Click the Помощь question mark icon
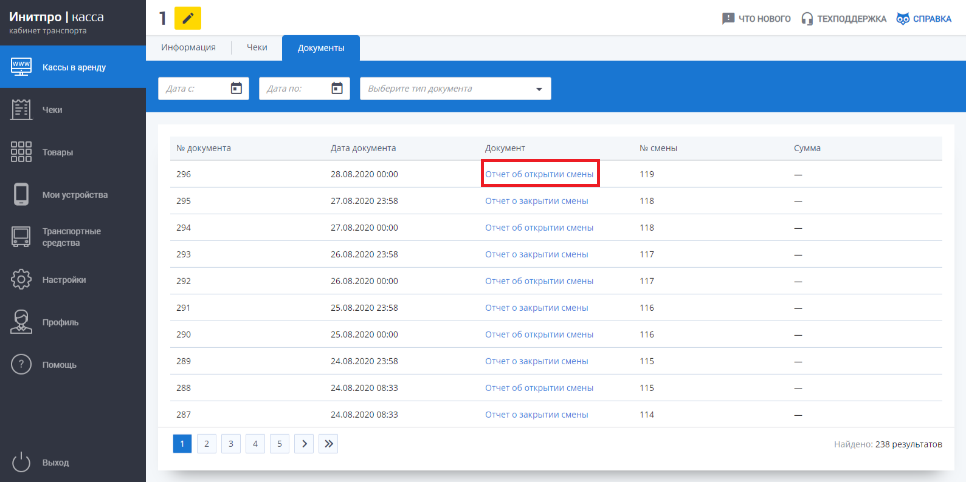966x482 pixels. (21, 364)
